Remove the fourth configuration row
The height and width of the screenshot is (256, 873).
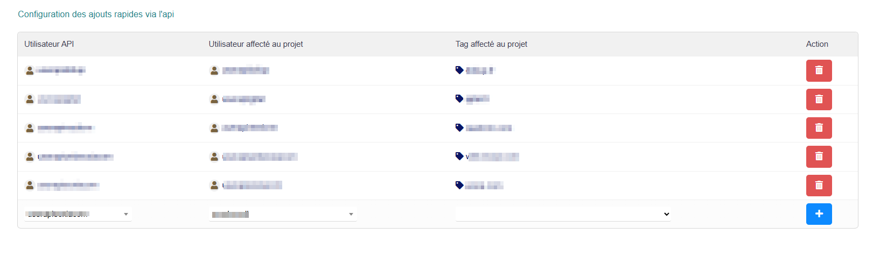pyautogui.click(x=819, y=157)
